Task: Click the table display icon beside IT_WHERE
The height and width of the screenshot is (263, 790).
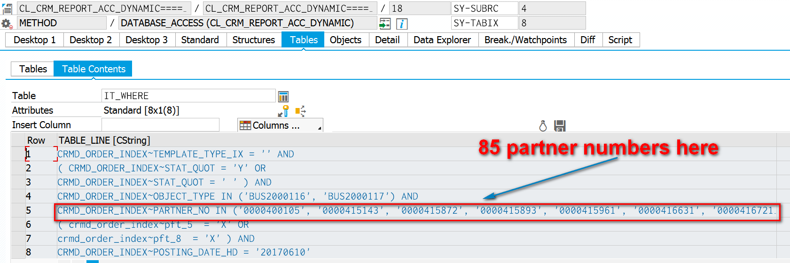Action: pyautogui.click(x=283, y=96)
